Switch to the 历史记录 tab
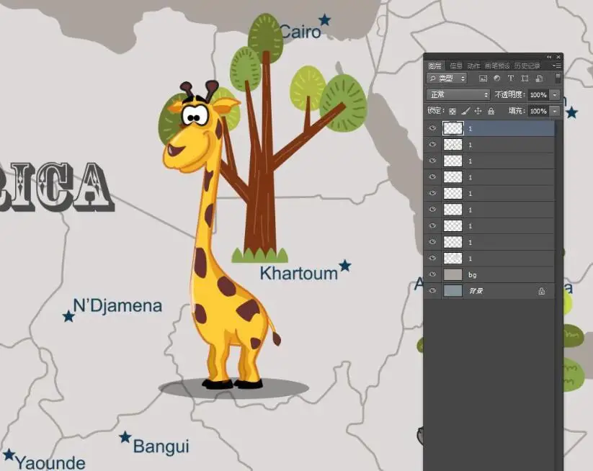 click(527, 66)
